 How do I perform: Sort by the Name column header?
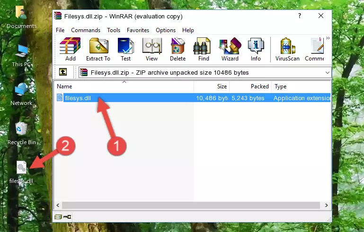pos(124,86)
